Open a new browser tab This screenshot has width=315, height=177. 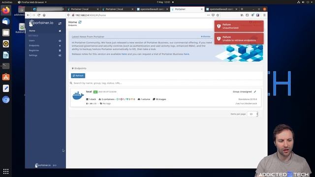tap(242, 9)
